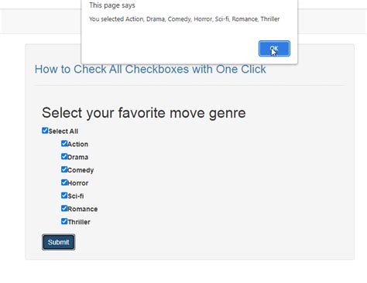Open the "How to Check All Checkboxes" heading link
Viewport: 367px width, 283px height.
[x=150, y=69]
